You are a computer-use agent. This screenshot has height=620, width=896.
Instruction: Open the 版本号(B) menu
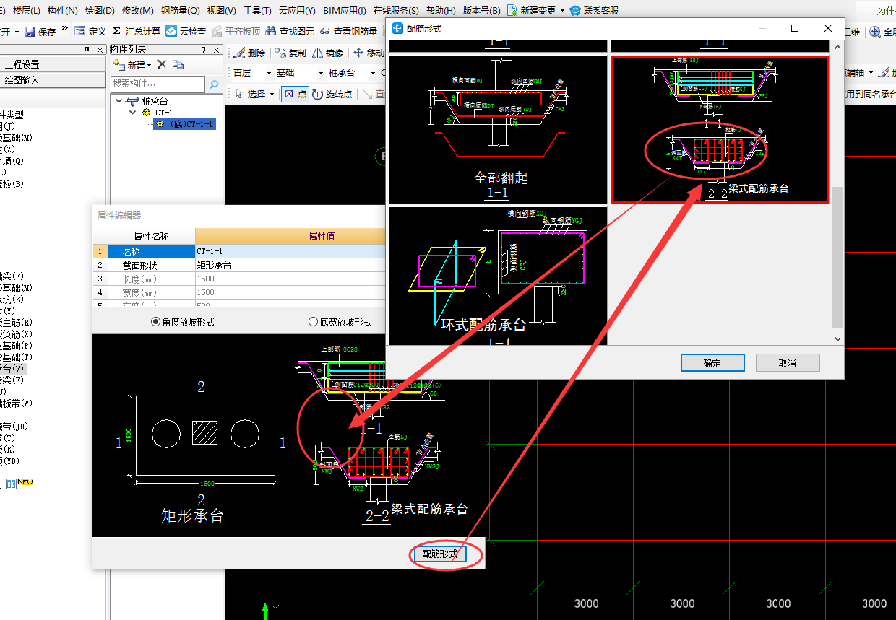click(x=482, y=11)
